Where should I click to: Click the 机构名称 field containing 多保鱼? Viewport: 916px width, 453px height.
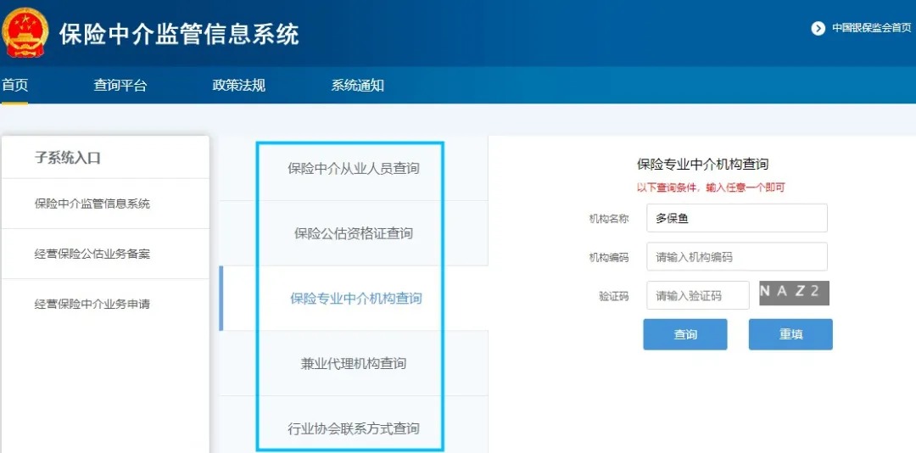[736, 218]
